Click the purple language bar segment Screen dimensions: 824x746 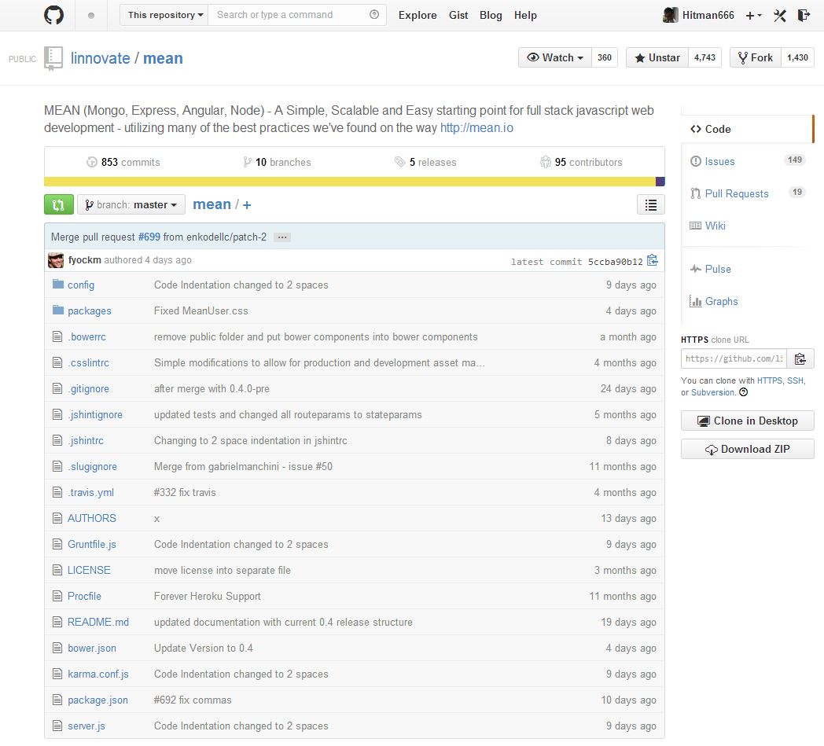[660, 182]
